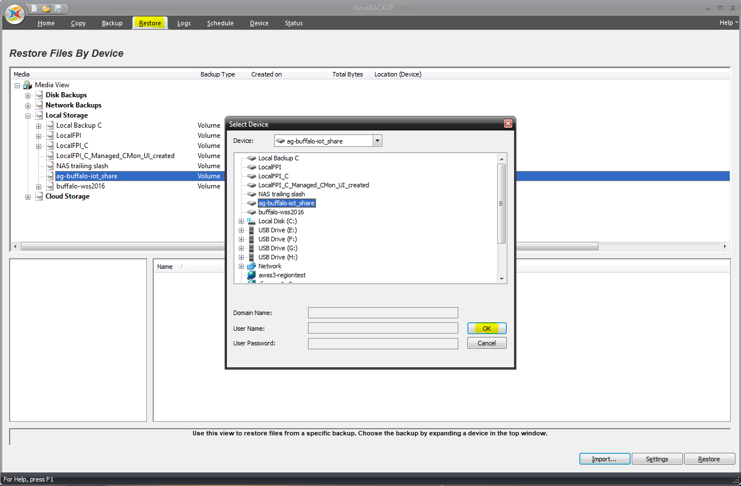Viewport: 741px width, 486px height.
Task: Click the Network icon in device list
Action: coord(252,266)
